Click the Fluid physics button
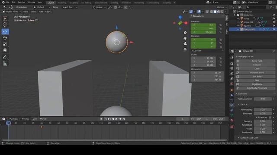Viewport: 277px width, 155px height. [x=255, y=81]
